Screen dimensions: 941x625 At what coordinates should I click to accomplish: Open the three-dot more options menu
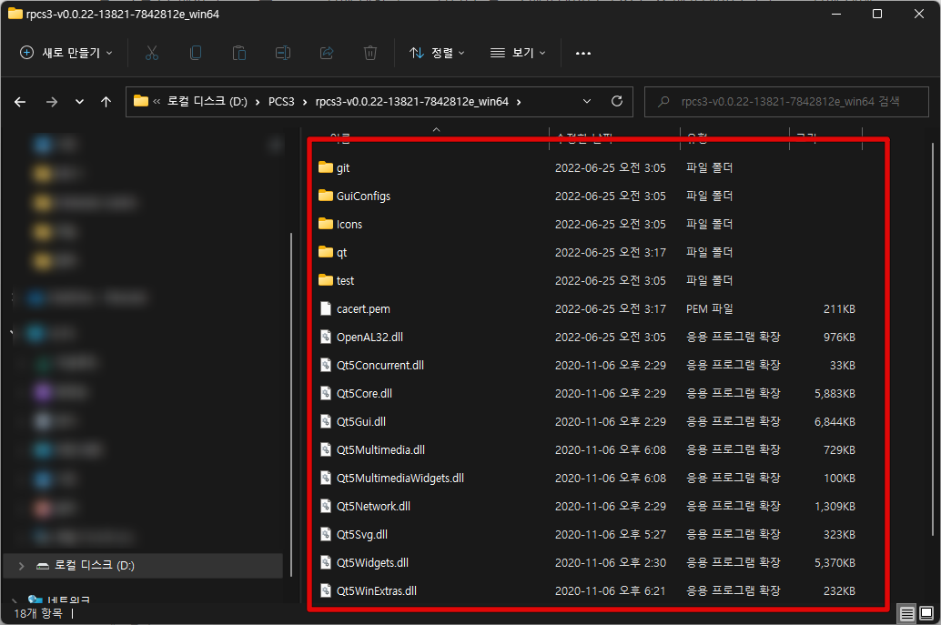pos(582,54)
